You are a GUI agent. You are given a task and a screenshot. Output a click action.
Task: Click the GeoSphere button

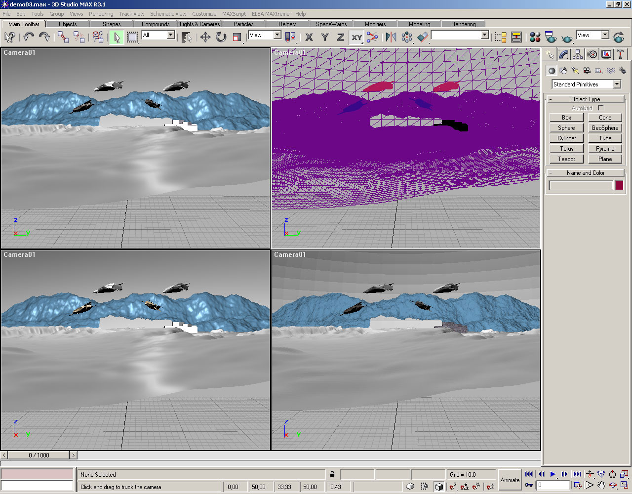605,128
